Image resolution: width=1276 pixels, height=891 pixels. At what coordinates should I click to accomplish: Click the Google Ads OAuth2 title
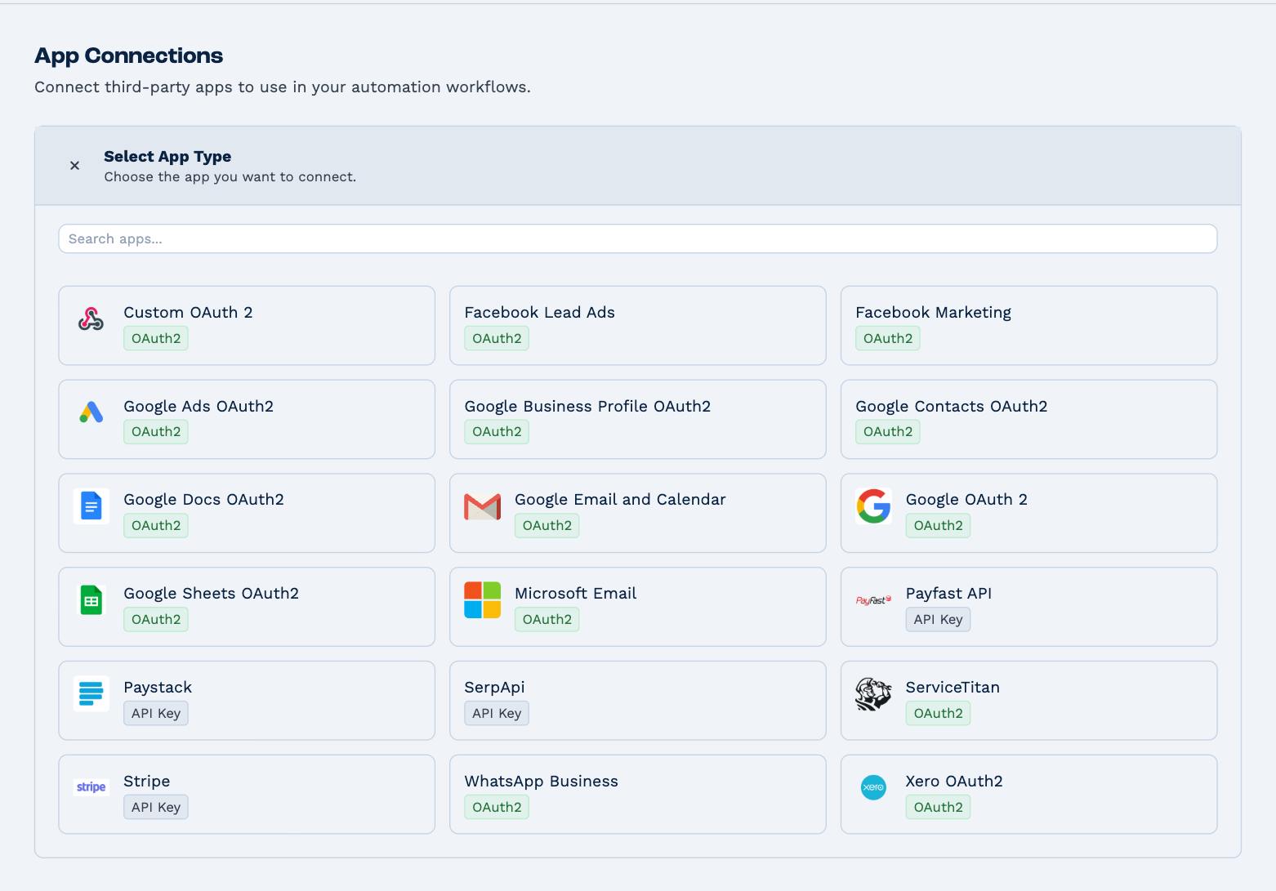click(x=199, y=407)
